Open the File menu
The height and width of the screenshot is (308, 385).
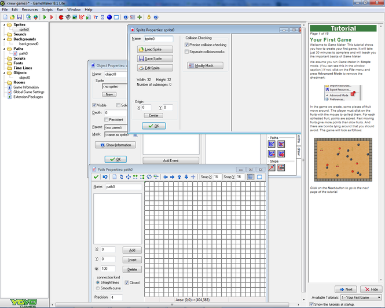[5, 10]
